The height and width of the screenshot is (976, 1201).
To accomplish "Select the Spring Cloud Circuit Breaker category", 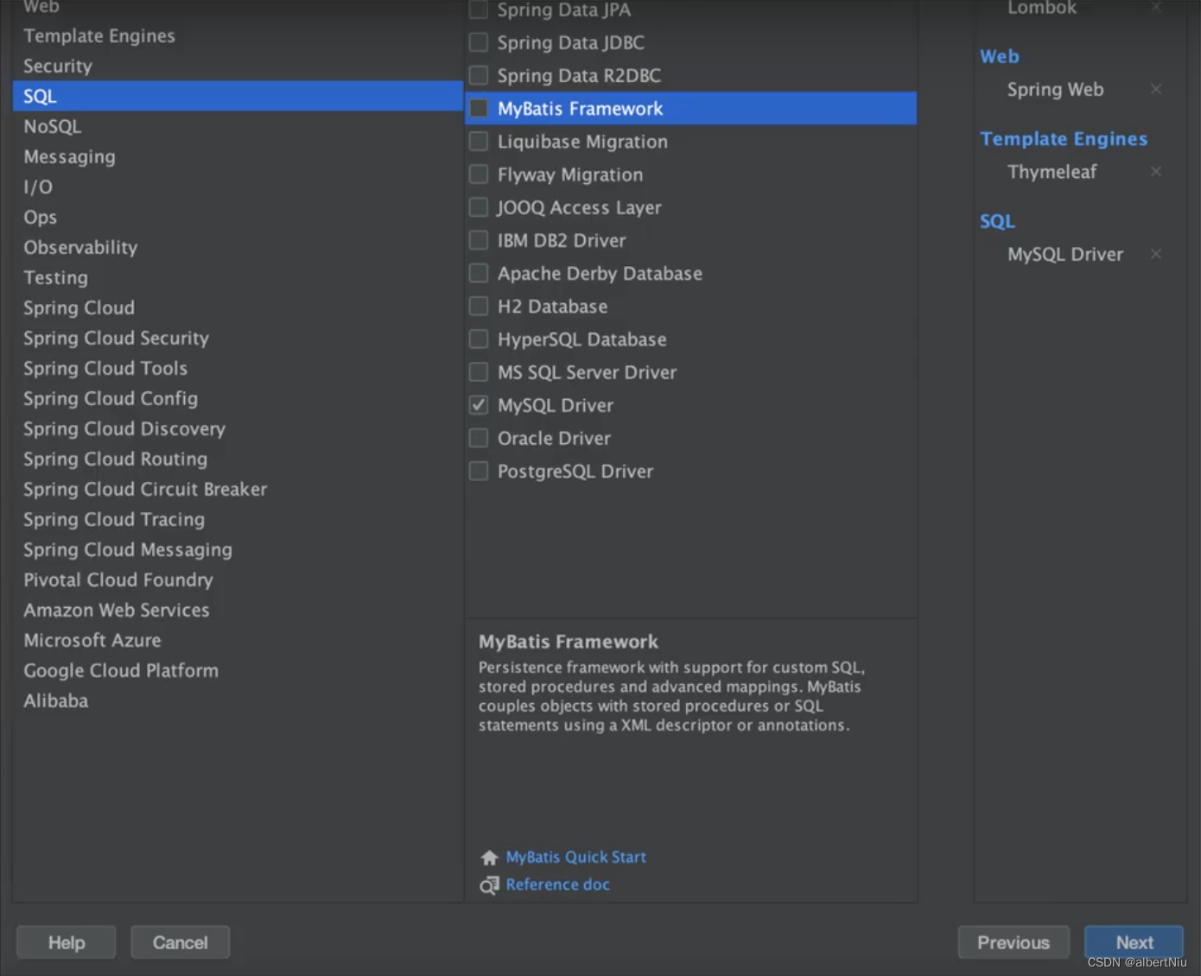I will pos(238,490).
